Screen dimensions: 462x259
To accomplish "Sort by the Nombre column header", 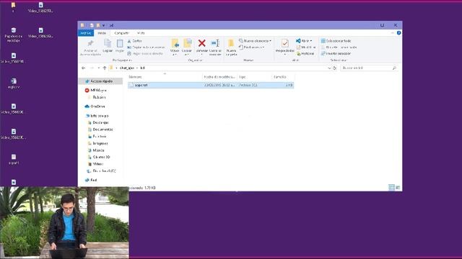I will (x=165, y=77).
